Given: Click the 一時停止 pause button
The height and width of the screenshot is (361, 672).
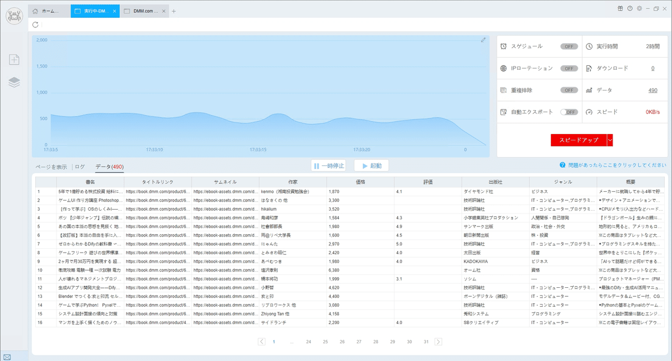Looking at the screenshot, I should pos(328,166).
